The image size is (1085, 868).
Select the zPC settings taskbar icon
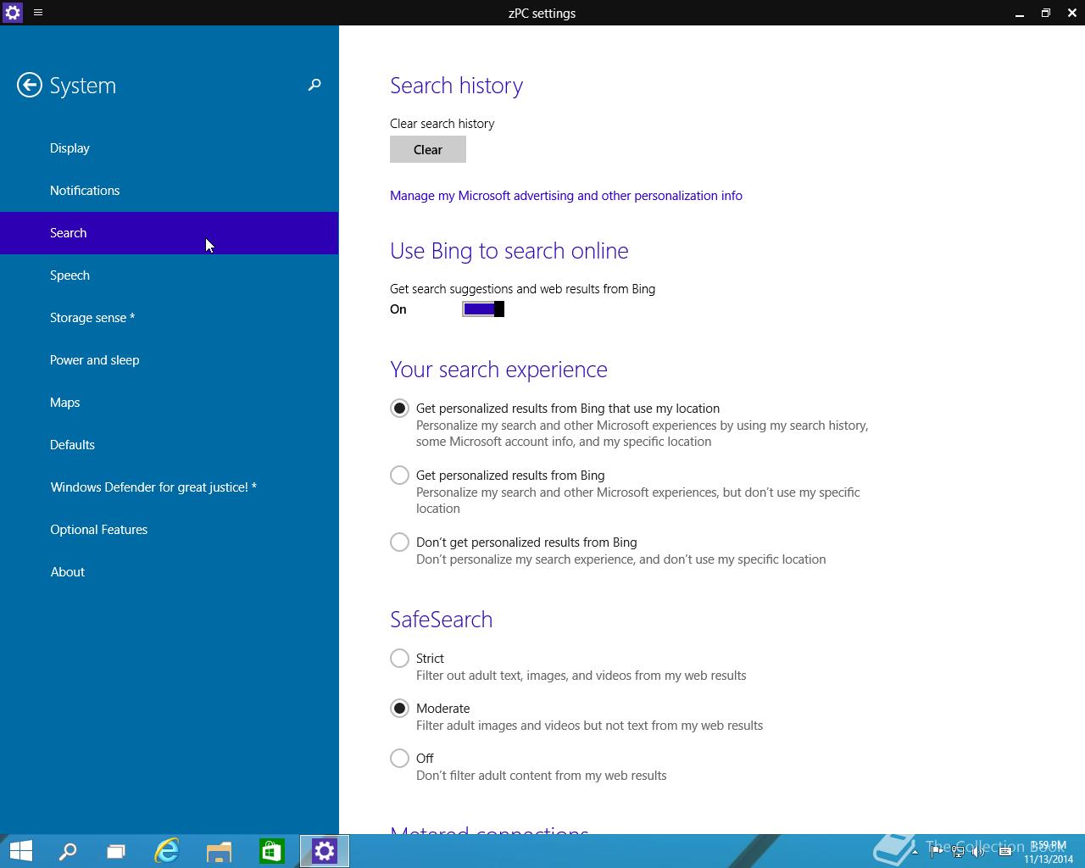pyautogui.click(x=325, y=851)
